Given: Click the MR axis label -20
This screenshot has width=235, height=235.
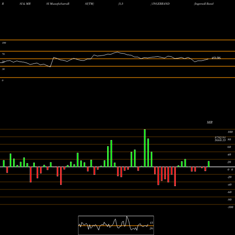Looking at the screenshot, I should pyautogui.click(x=229, y=177).
